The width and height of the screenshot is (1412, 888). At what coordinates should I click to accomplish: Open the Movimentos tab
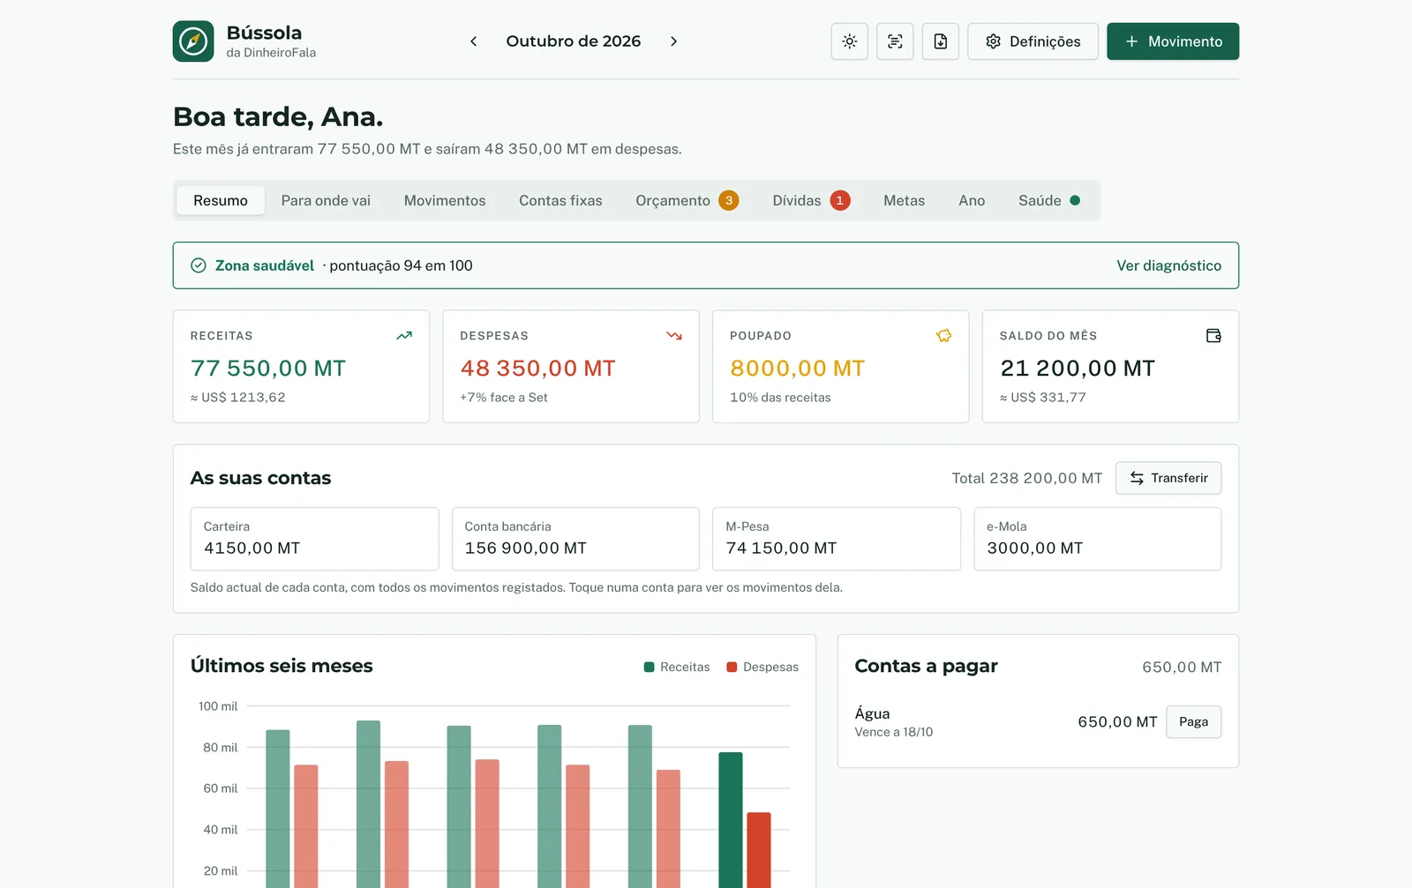tap(445, 200)
